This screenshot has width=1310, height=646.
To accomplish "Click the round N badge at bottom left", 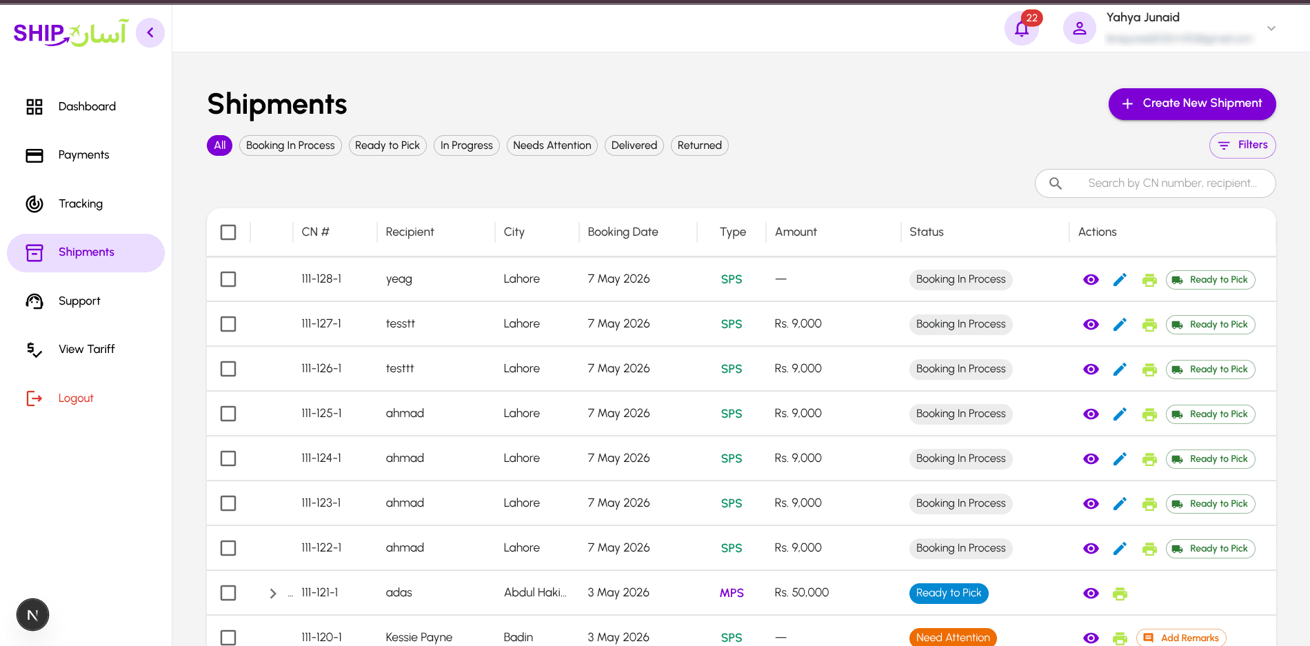I will coord(32,615).
